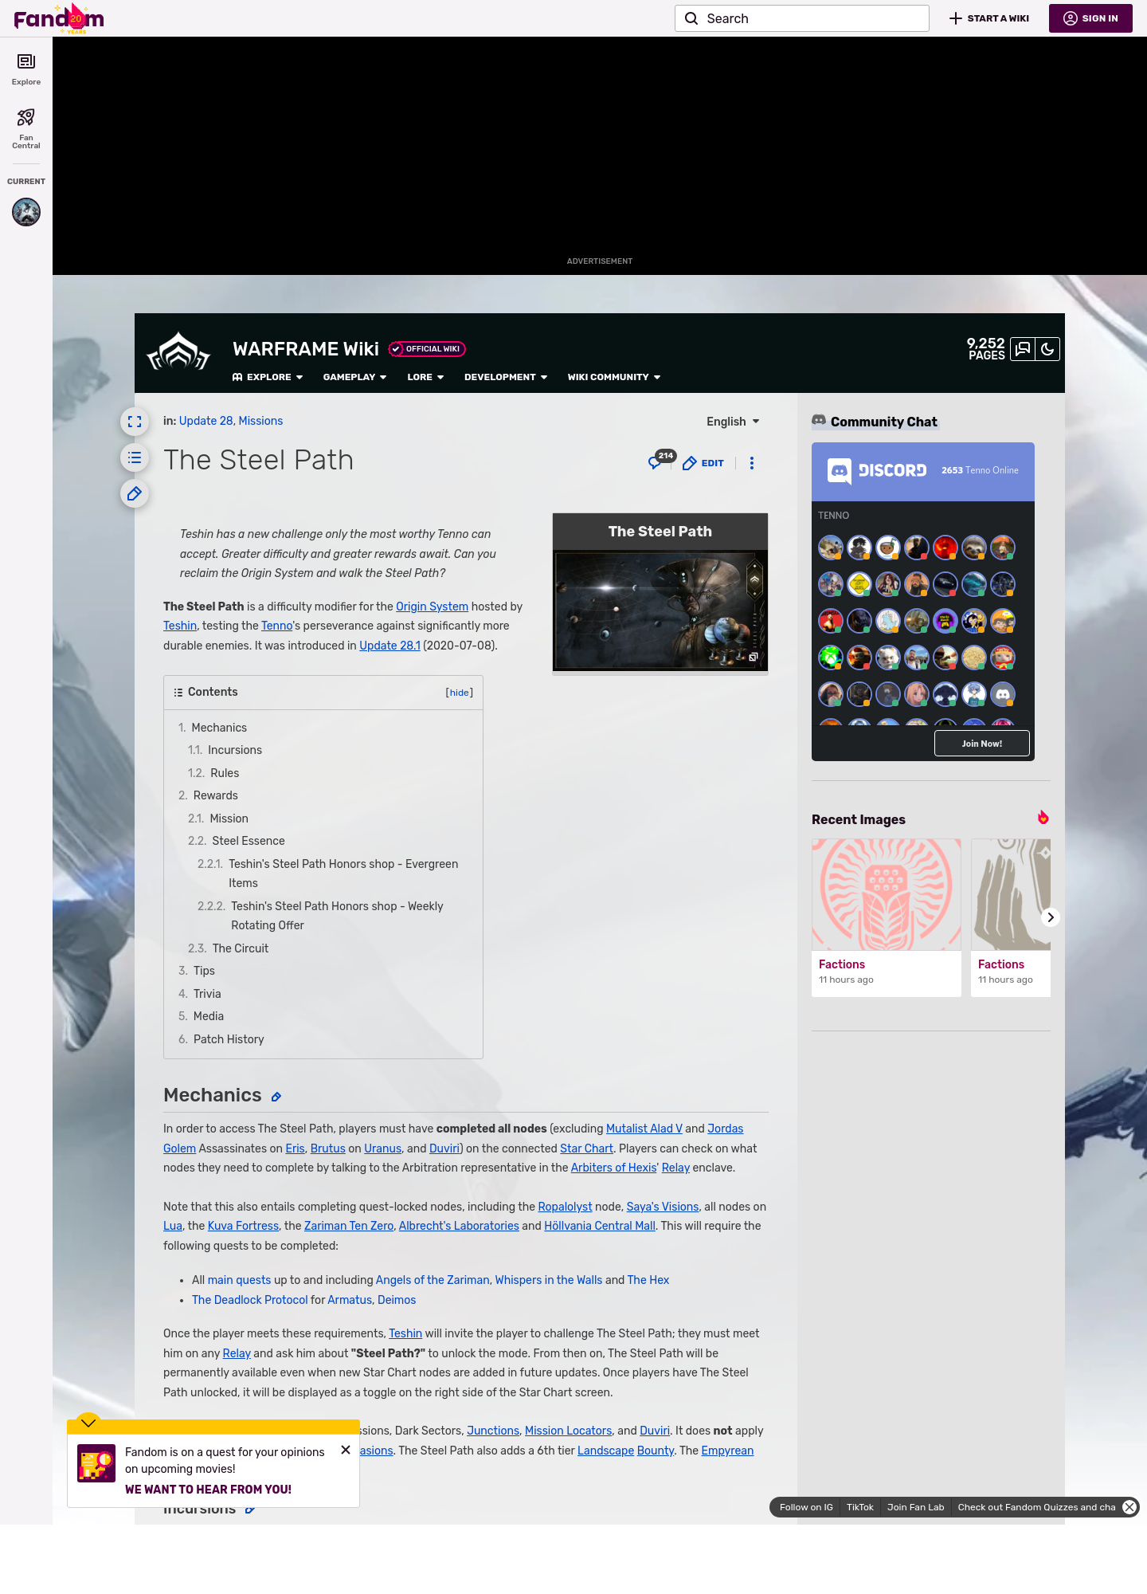Open the DEVELOPMENT dropdown menu
1147x1594 pixels.
tap(506, 377)
